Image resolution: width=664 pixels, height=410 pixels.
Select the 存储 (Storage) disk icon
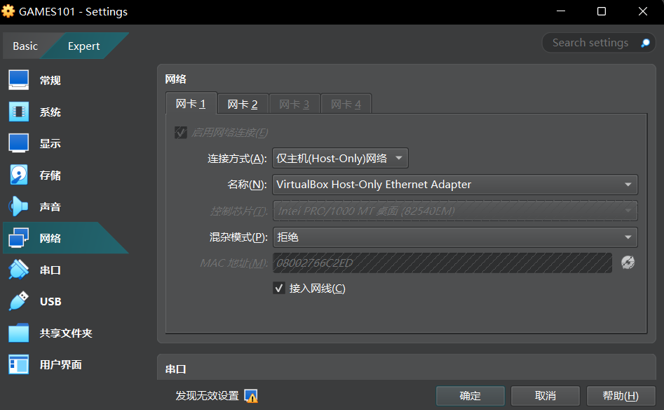[18, 175]
